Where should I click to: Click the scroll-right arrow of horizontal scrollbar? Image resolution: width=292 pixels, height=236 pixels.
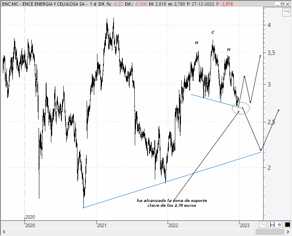(288, 232)
